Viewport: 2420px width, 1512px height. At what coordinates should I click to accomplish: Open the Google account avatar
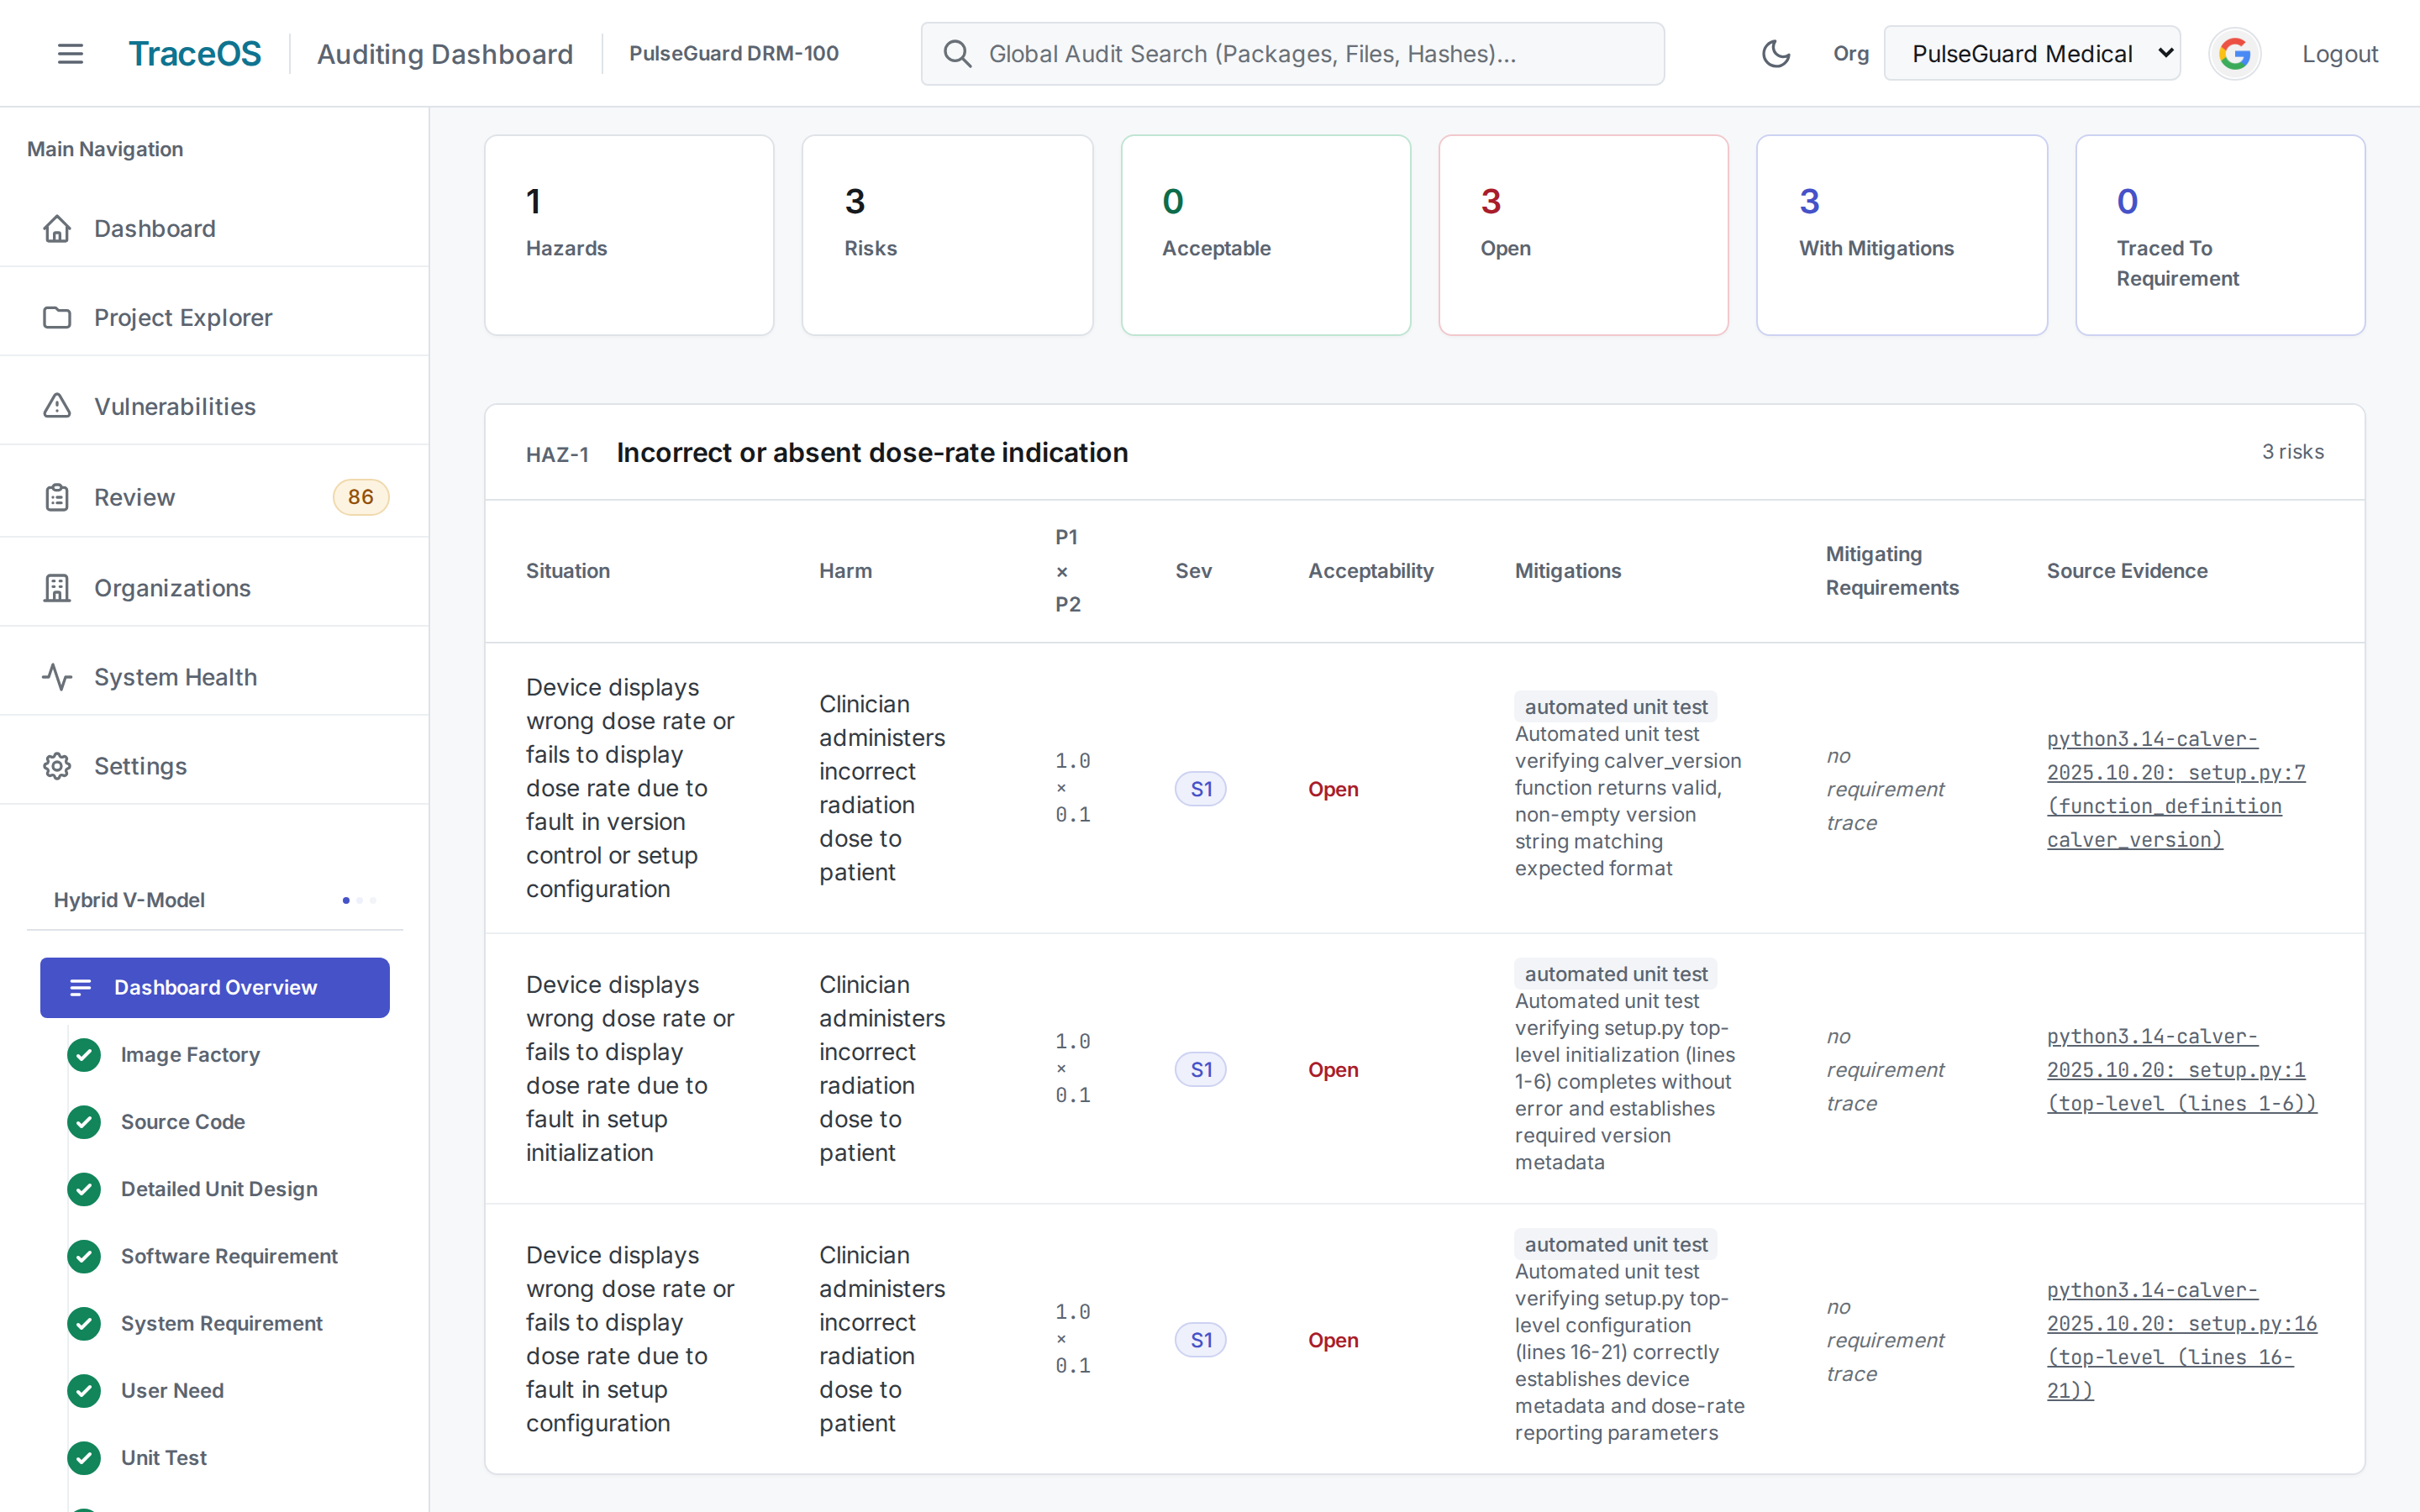[x=2234, y=54]
